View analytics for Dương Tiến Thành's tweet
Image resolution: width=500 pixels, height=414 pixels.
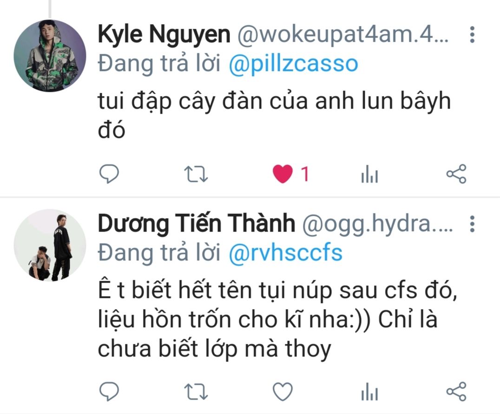point(369,391)
